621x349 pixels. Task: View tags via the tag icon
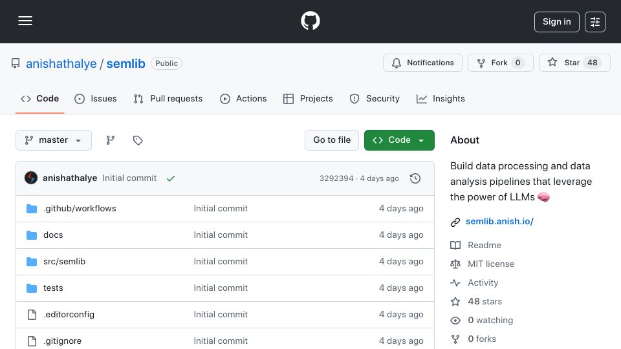(x=137, y=140)
